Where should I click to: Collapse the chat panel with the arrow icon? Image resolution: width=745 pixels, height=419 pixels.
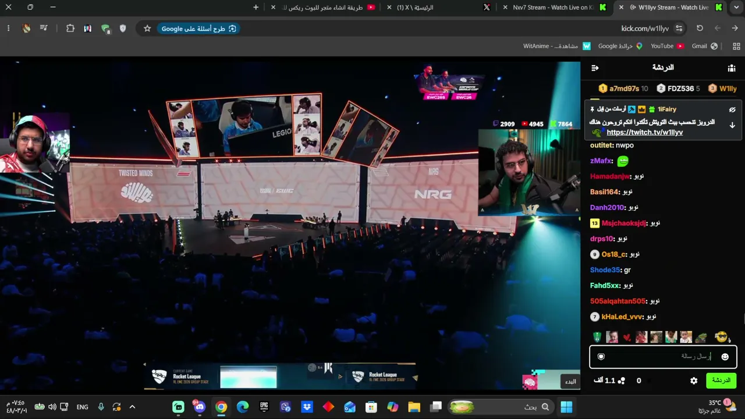(595, 68)
